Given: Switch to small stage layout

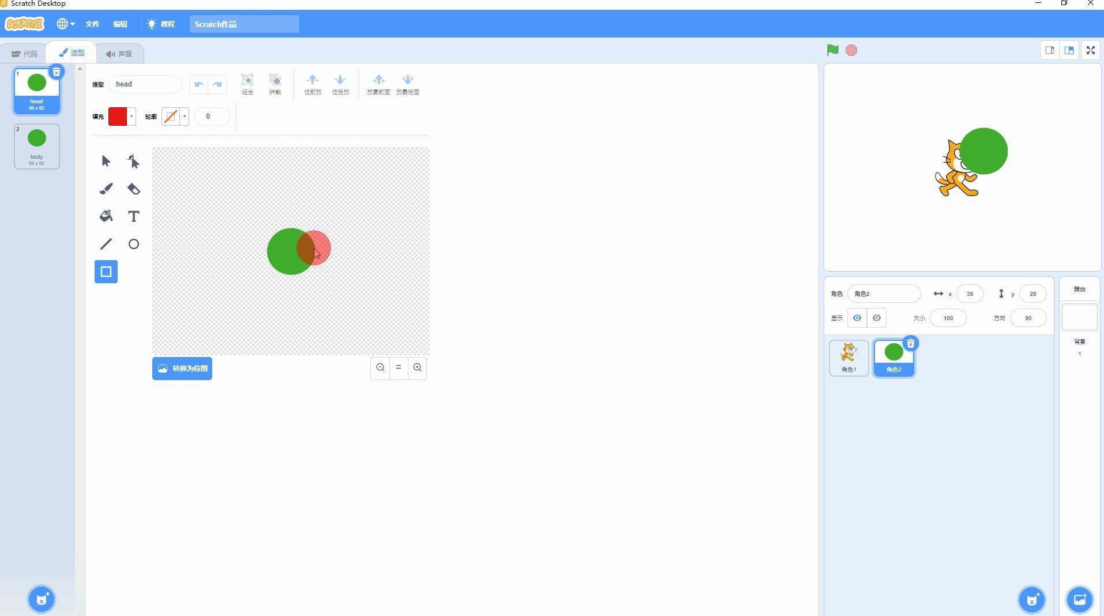Looking at the screenshot, I should tap(1050, 50).
